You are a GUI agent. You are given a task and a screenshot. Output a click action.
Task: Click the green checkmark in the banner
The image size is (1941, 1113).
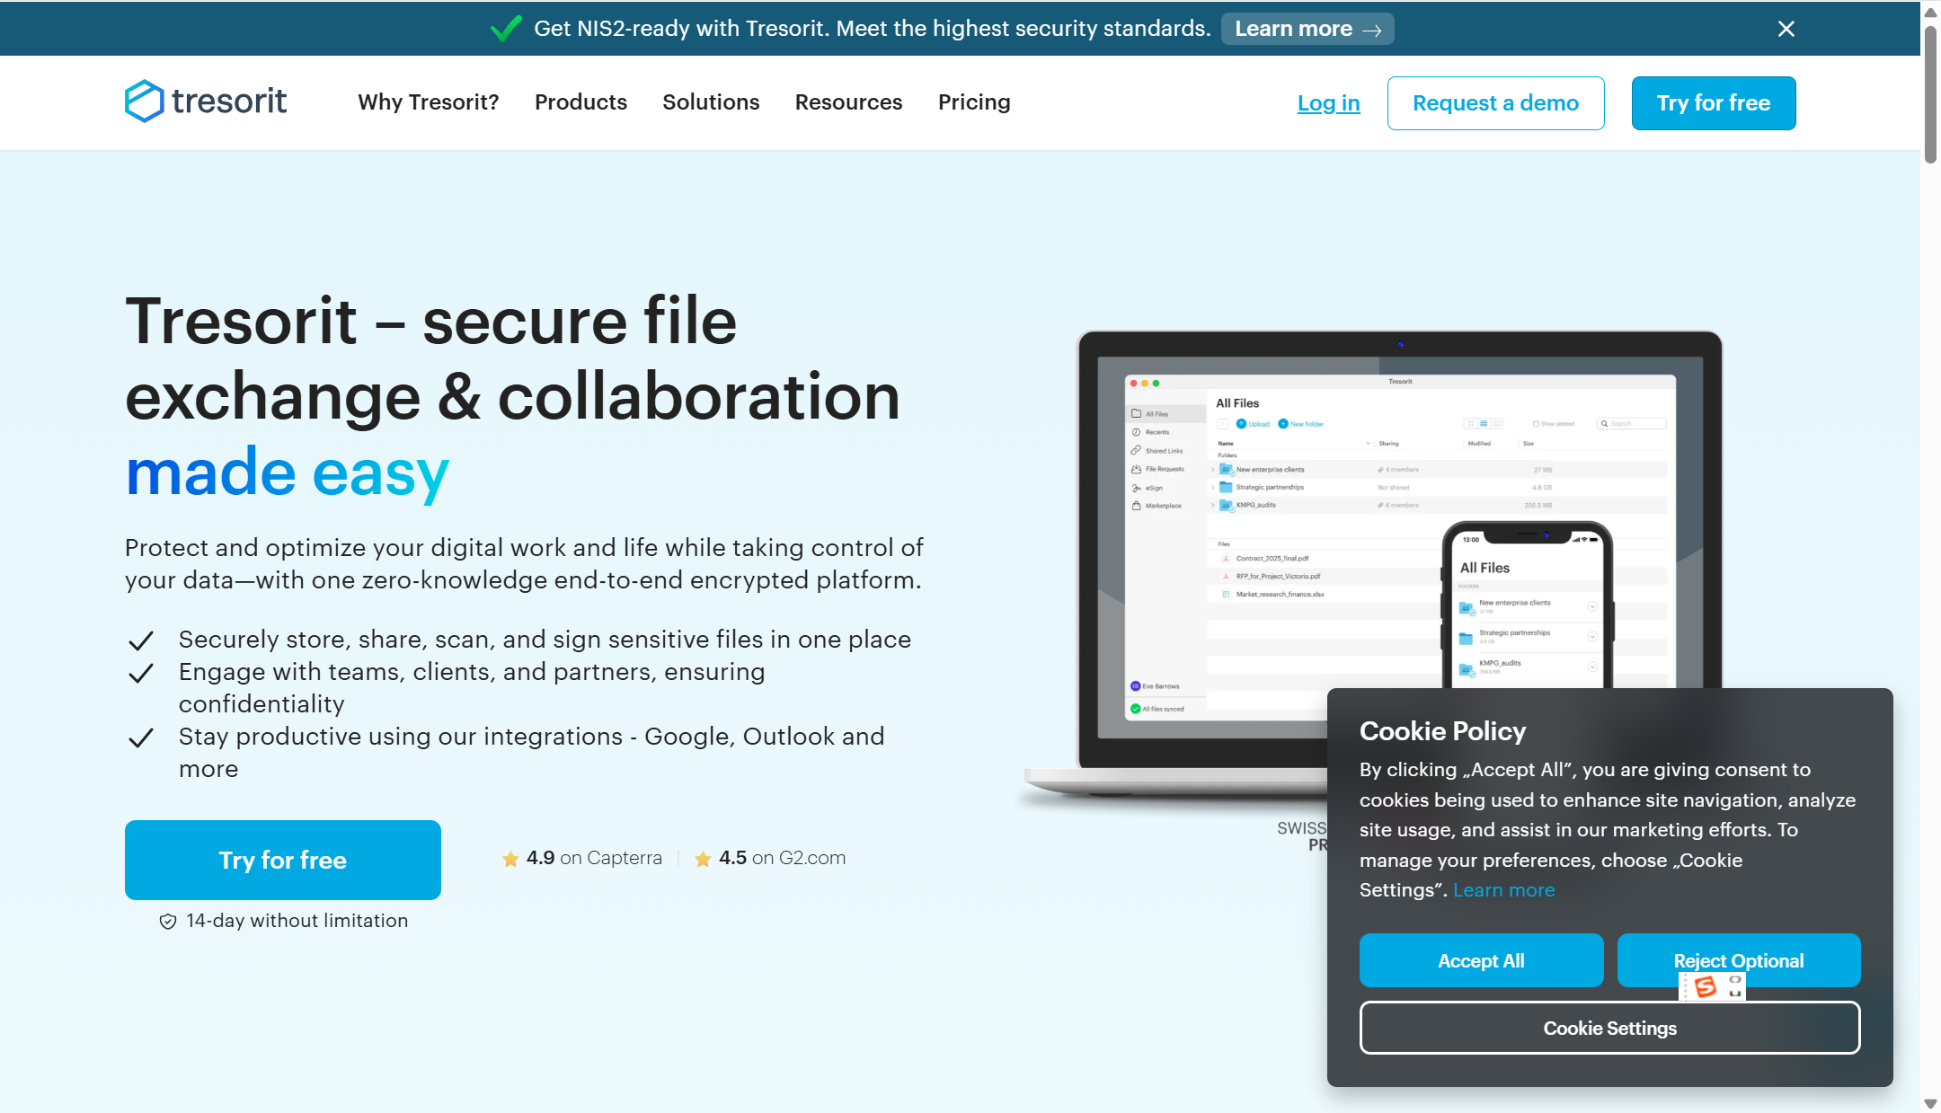[506, 29]
